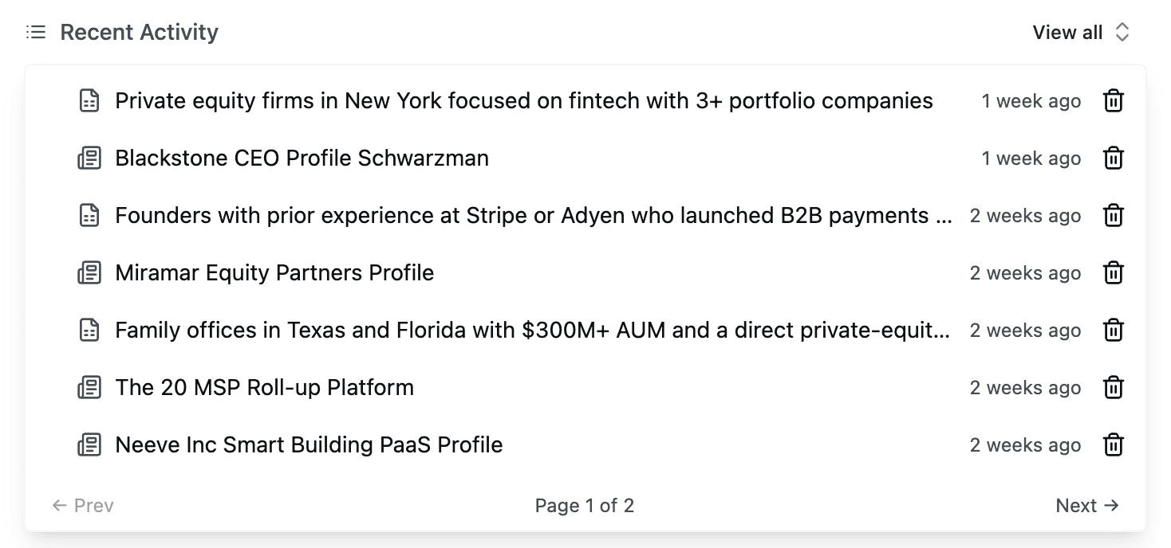Click the Page 1 of 2 indicator
Viewport: 1171px width, 548px height.
click(585, 505)
